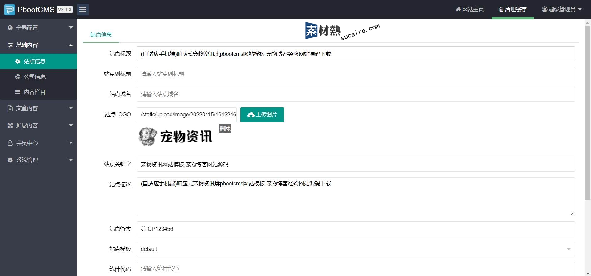The height and width of the screenshot is (276, 591).
Task: Click the cloud upload icon in 上传图片
Action: click(x=251, y=115)
